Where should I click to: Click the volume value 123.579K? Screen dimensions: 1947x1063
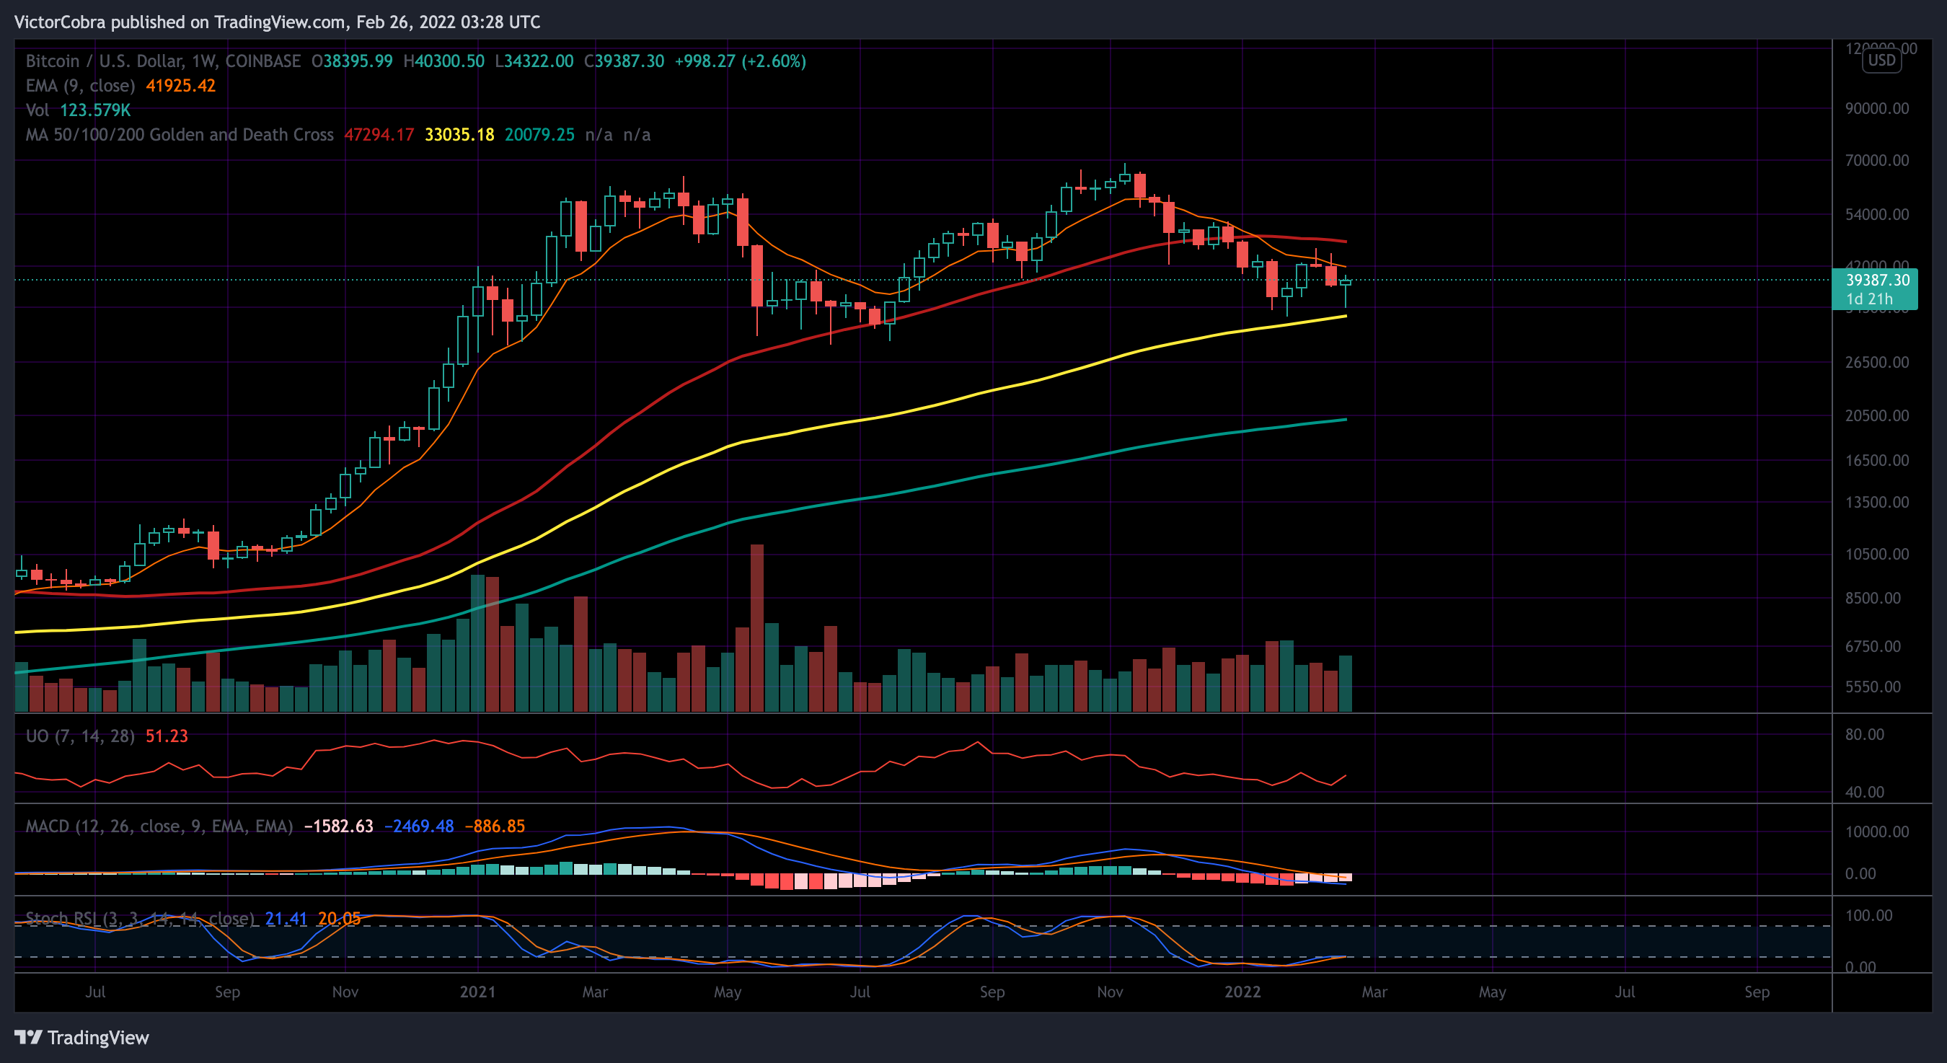click(95, 110)
